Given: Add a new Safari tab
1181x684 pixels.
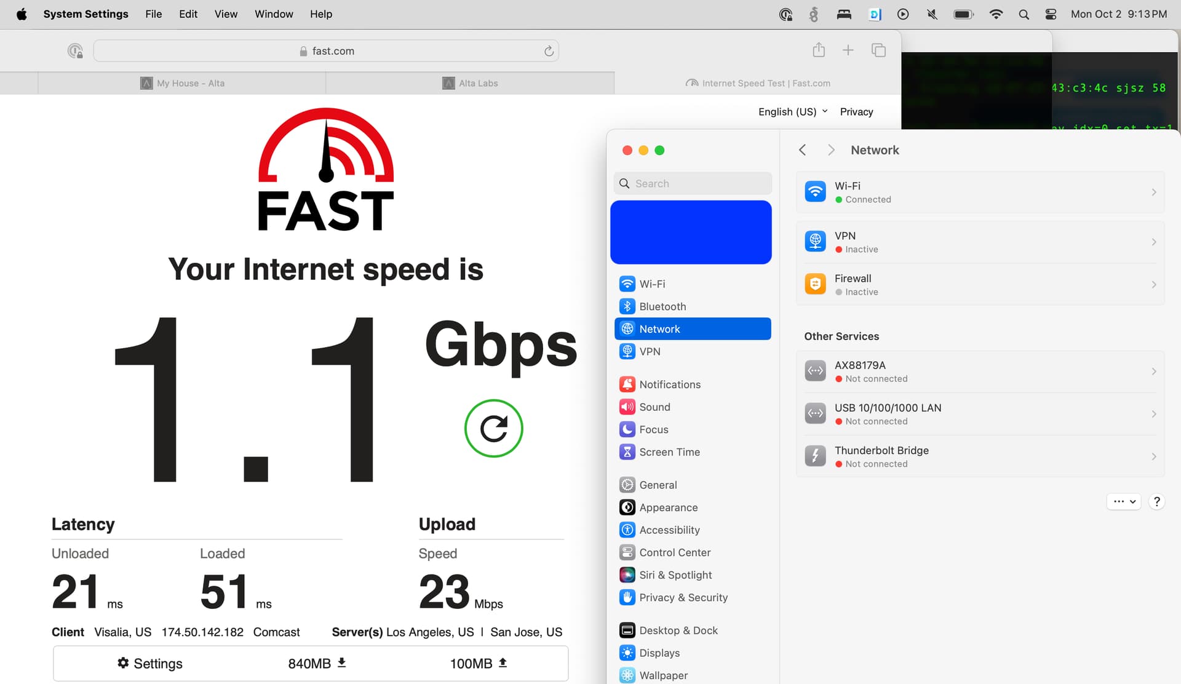Looking at the screenshot, I should 848,50.
